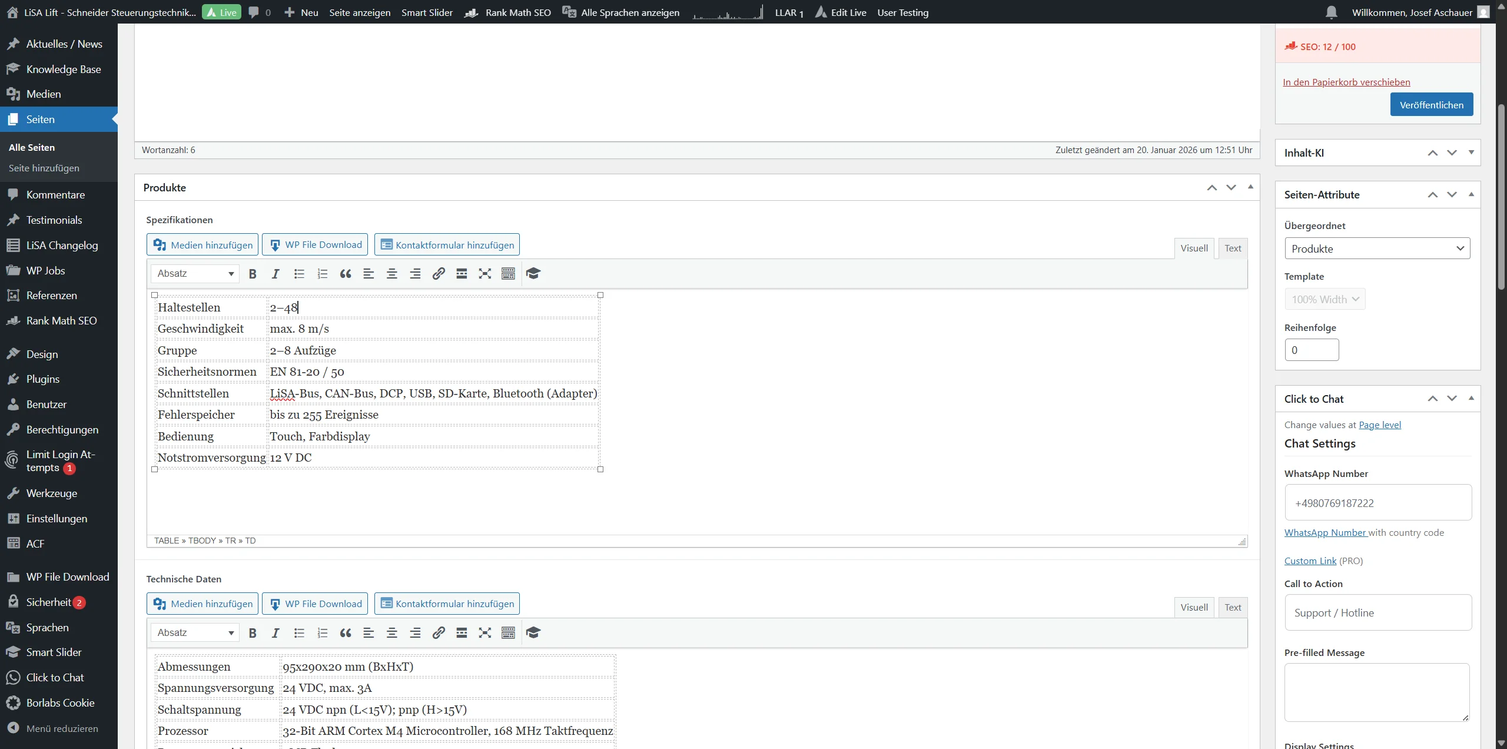The height and width of the screenshot is (749, 1507).
Task: Open the Absatz paragraph format dropdown
Action: point(194,273)
